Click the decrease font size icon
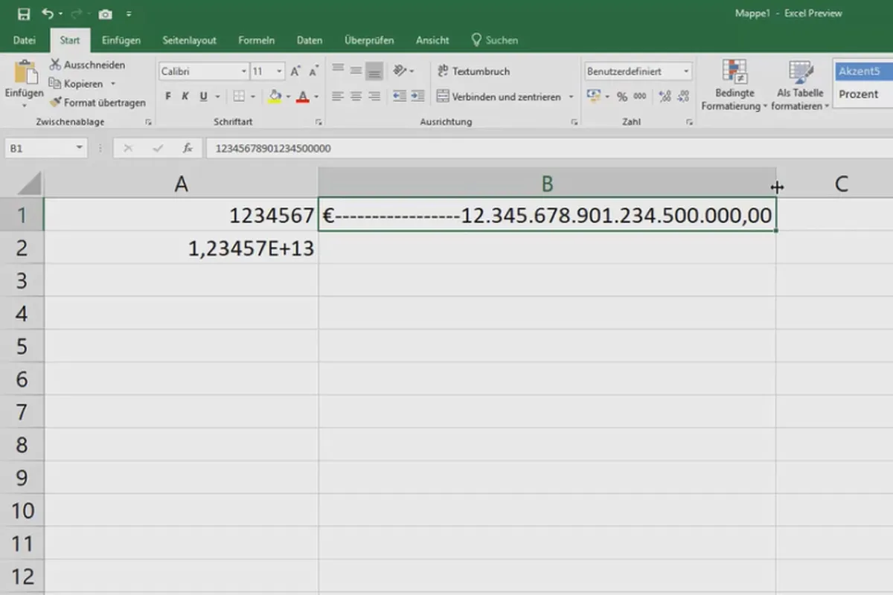This screenshot has width=893, height=595. pyautogui.click(x=313, y=71)
